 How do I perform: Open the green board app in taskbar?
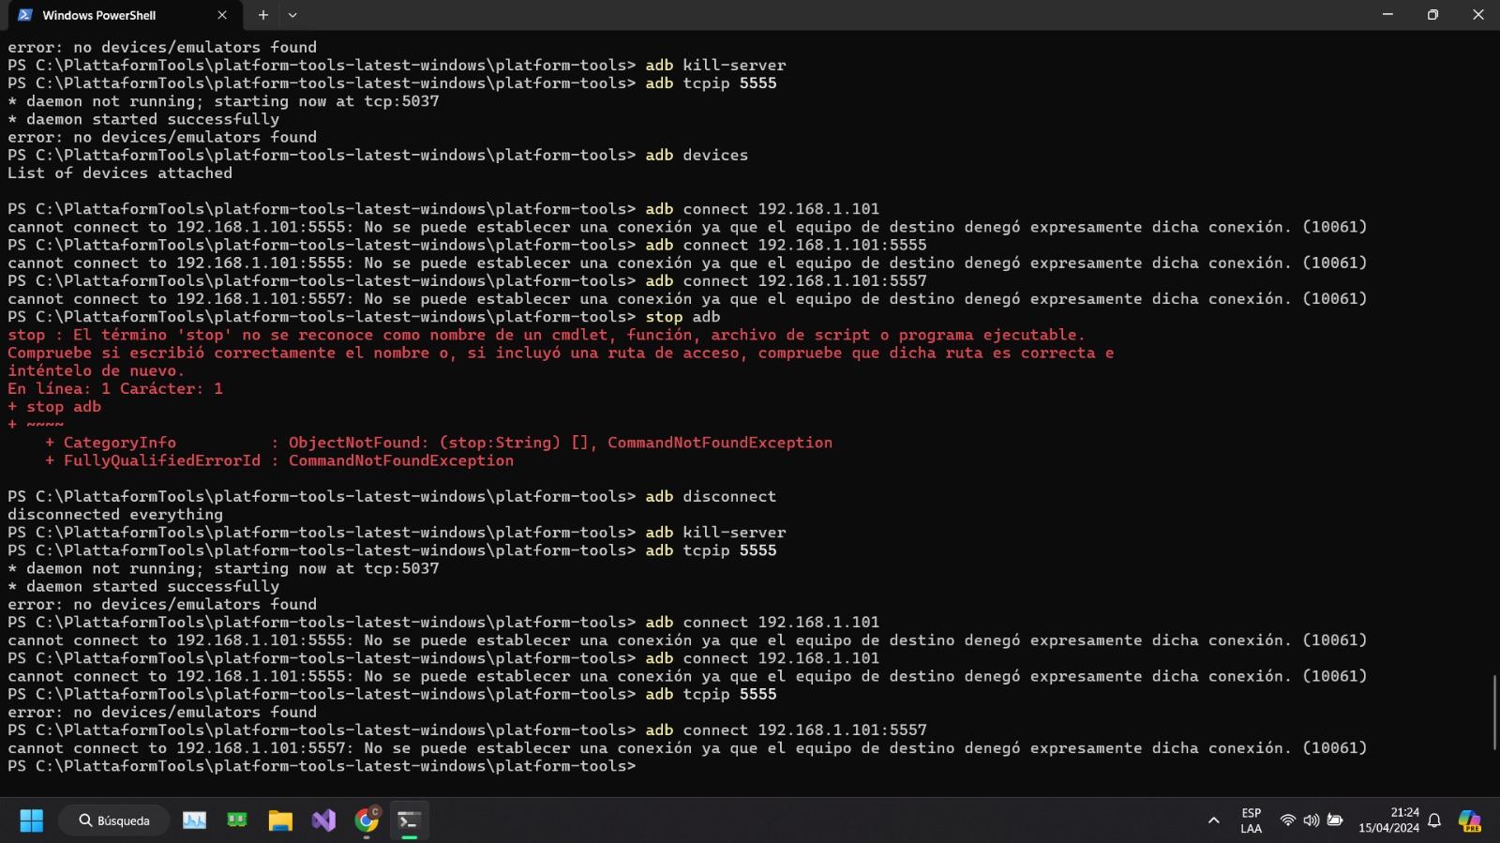pos(237,820)
